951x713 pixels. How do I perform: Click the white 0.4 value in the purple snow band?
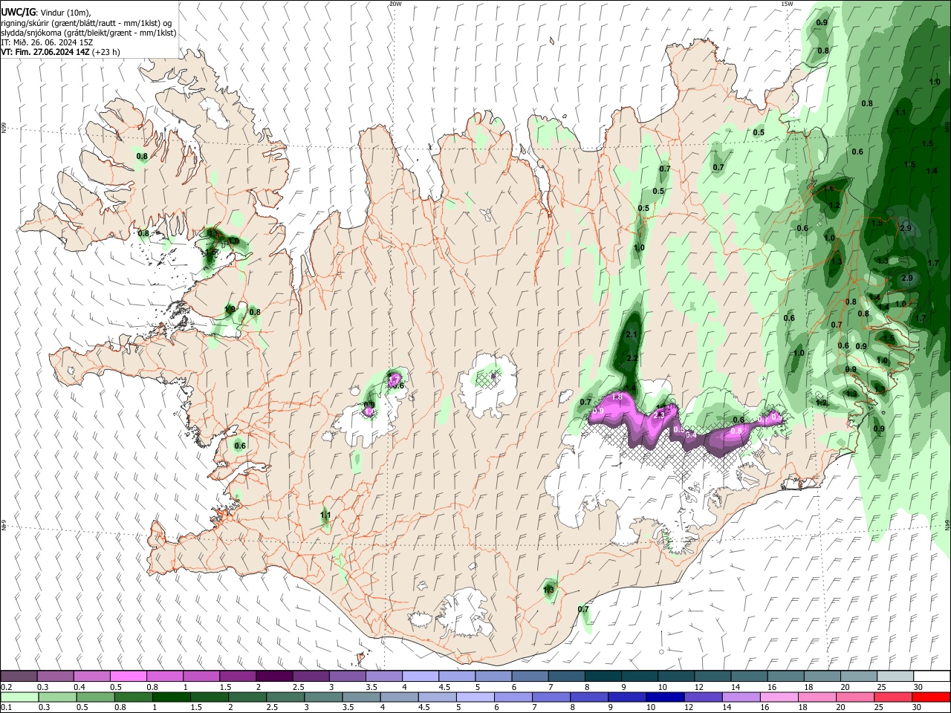690,435
